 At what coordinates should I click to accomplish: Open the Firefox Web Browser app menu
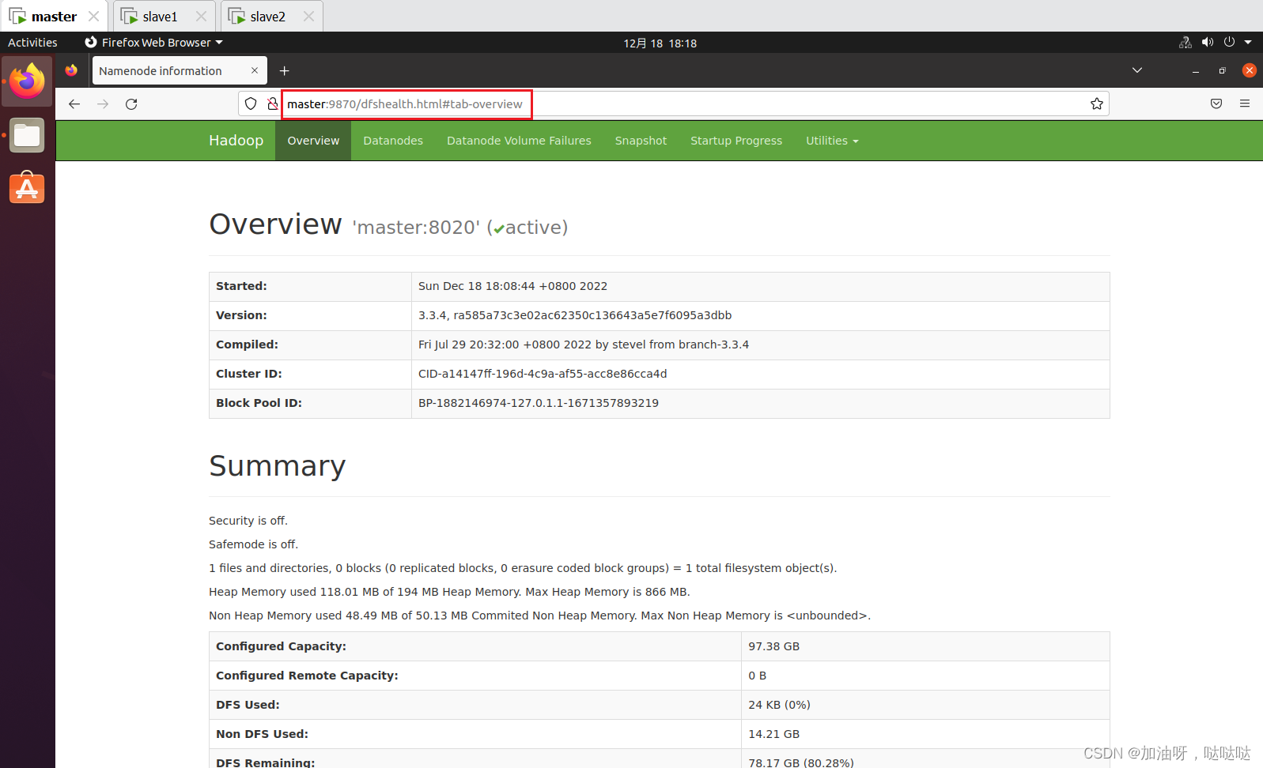click(154, 43)
